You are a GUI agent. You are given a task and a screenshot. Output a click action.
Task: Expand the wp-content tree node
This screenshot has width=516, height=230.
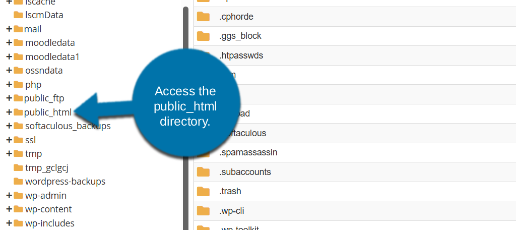click(x=9, y=209)
